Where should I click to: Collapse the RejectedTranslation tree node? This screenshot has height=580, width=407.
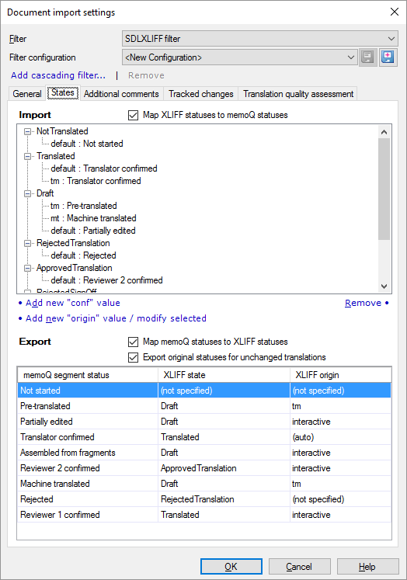click(x=27, y=243)
